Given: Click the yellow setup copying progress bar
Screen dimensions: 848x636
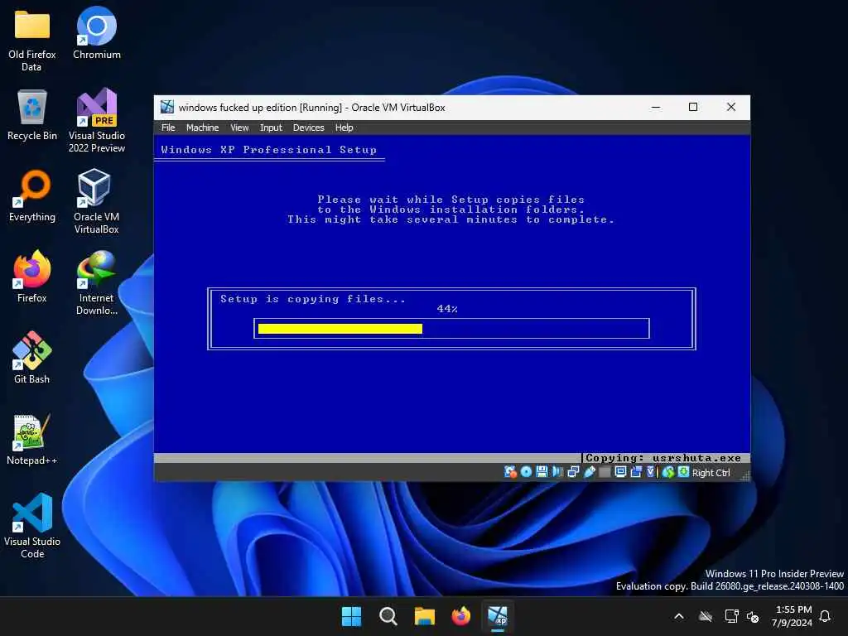Looking at the screenshot, I should click(340, 329).
